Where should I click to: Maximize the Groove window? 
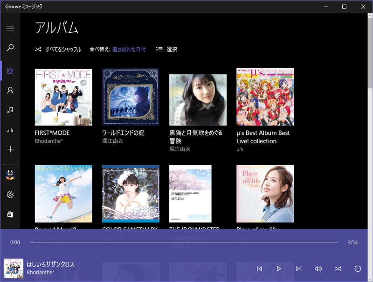(x=344, y=7)
